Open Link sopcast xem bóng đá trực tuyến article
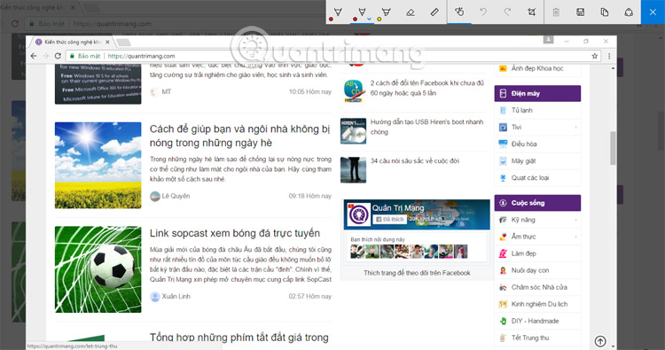 (x=235, y=233)
